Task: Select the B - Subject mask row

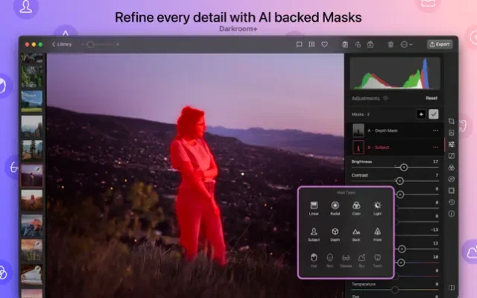Action: [x=395, y=148]
